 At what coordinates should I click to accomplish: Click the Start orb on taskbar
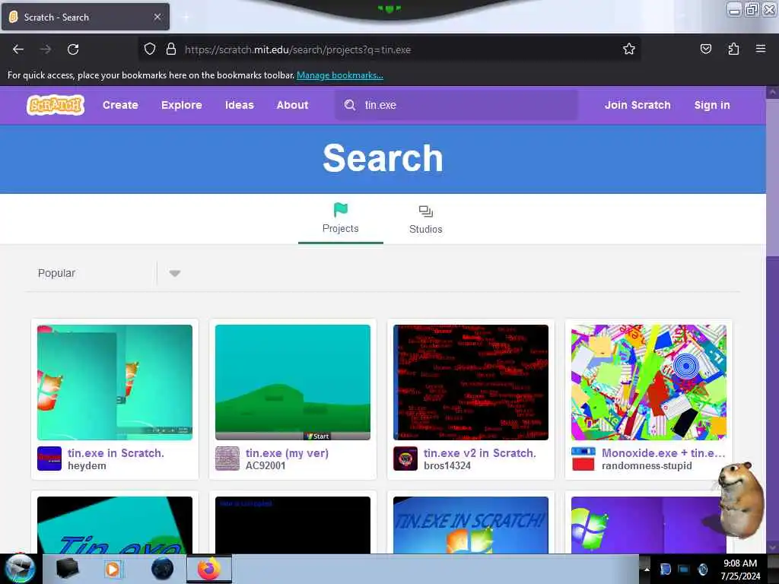[x=20, y=569]
